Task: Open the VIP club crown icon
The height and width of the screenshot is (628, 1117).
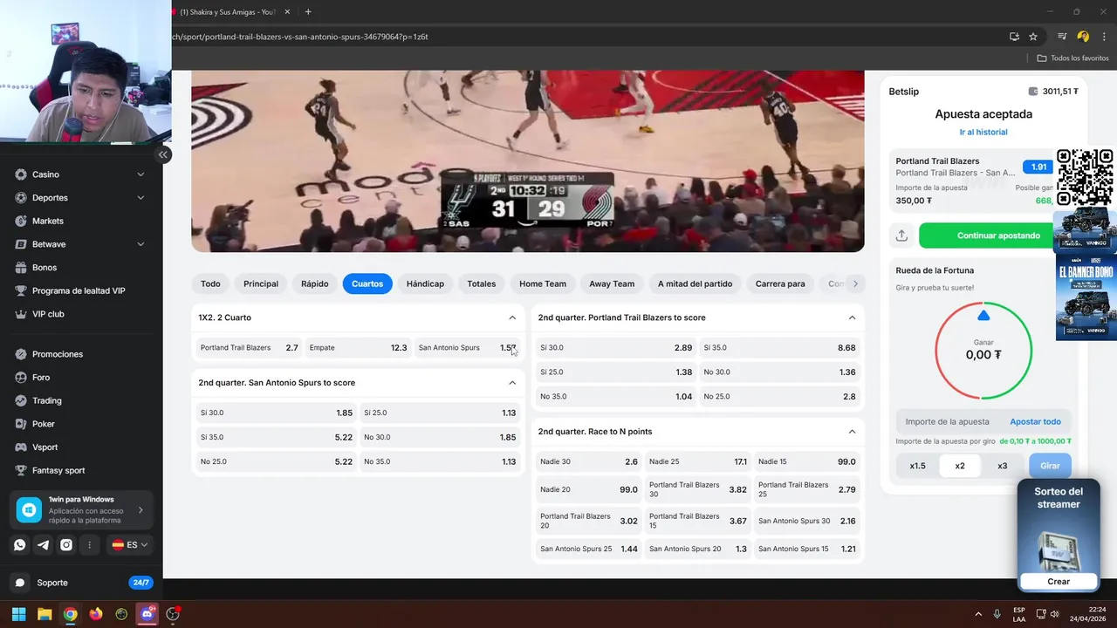Action: (20, 314)
